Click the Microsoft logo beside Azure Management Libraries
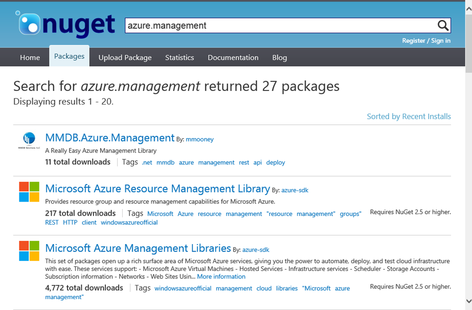 coord(29,251)
